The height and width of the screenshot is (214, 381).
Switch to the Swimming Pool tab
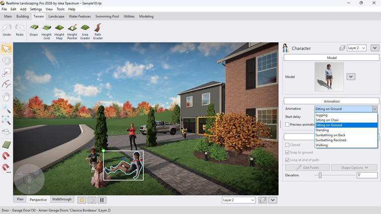(x=107, y=16)
